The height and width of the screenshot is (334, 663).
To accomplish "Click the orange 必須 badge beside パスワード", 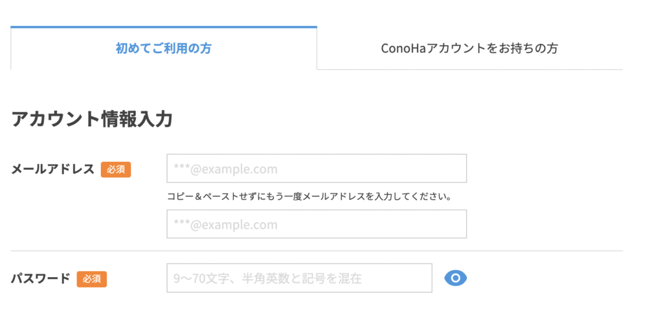I will [92, 279].
